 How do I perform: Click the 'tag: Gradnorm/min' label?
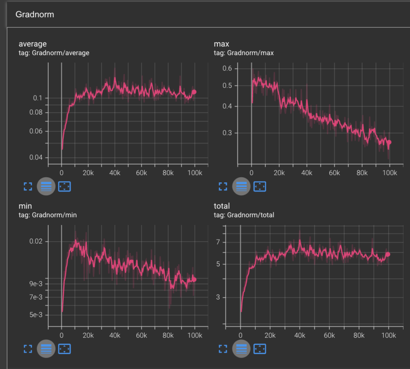(47, 215)
